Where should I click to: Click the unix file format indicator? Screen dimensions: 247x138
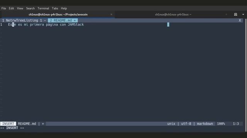point(171,124)
